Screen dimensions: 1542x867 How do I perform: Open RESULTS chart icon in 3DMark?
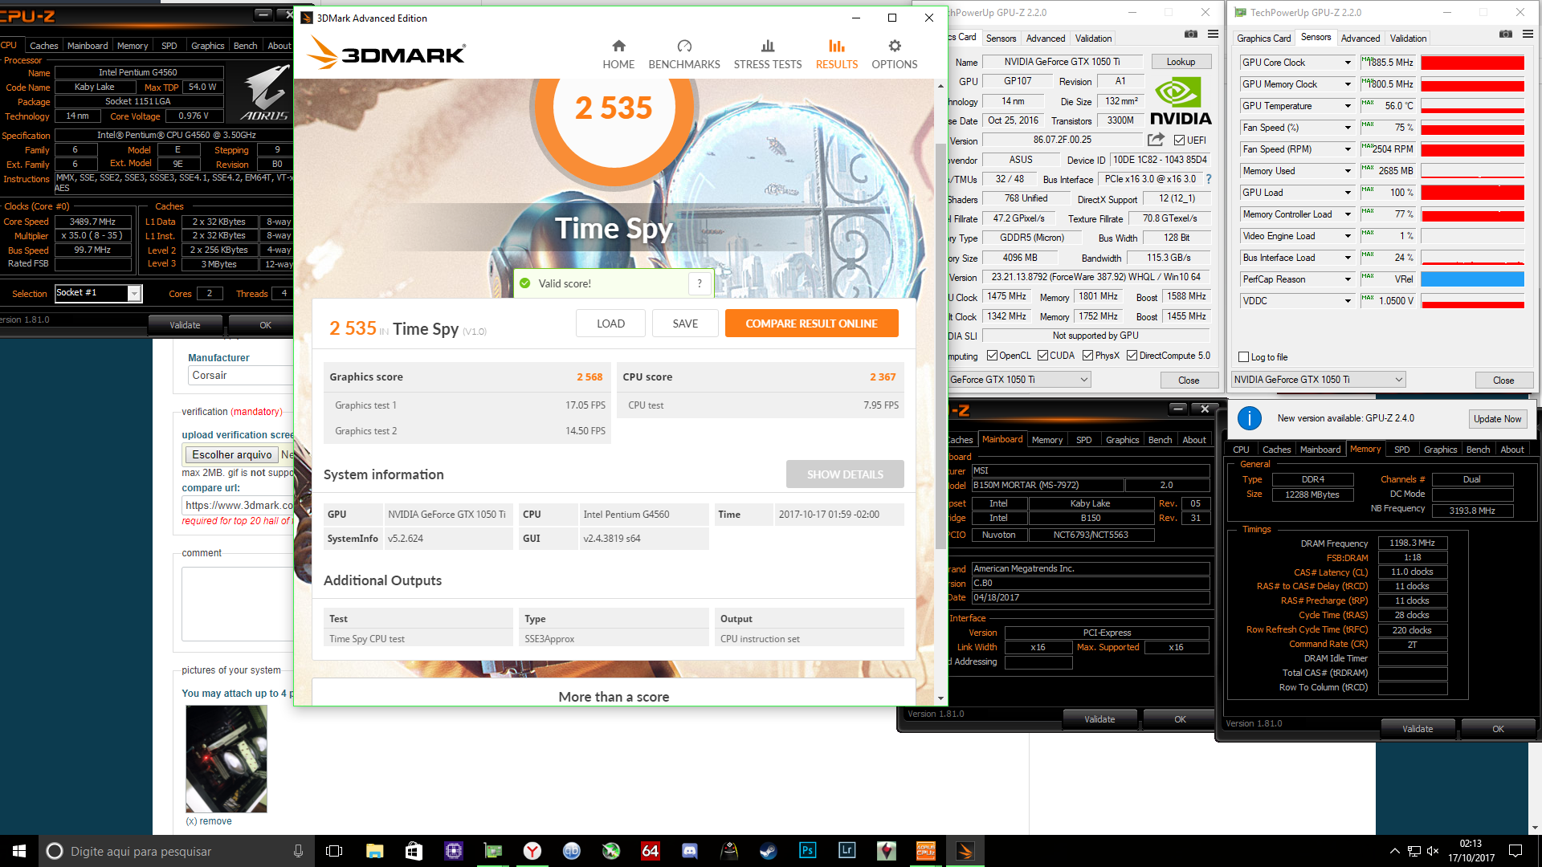pos(837,46)
